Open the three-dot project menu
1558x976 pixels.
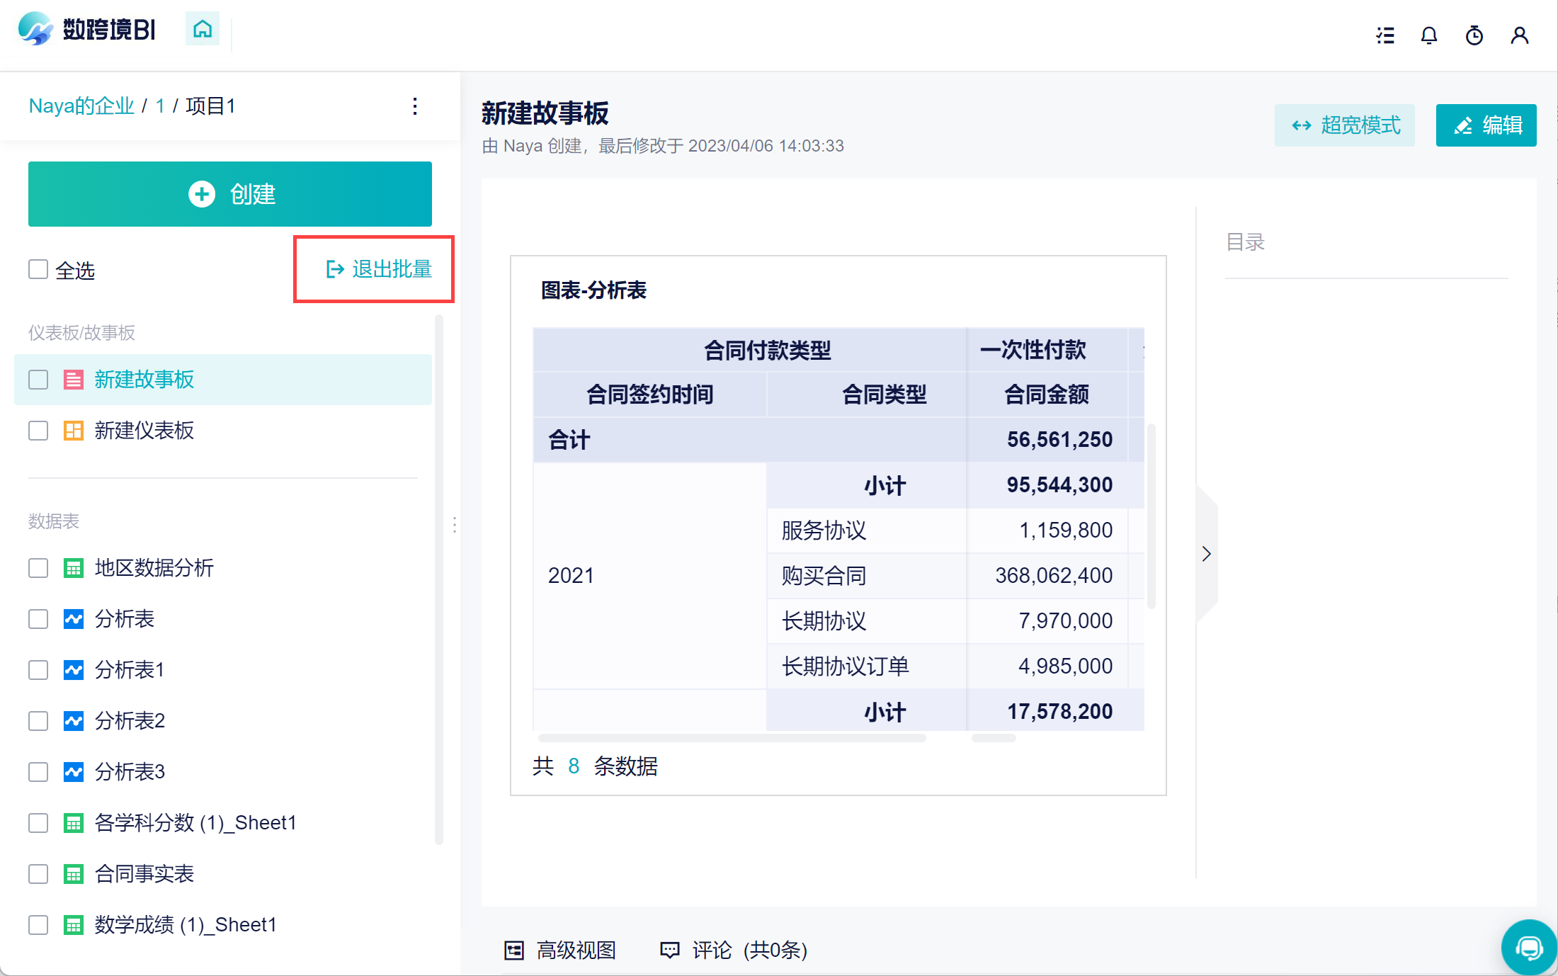pyautogui.click(x=415, y=106)
